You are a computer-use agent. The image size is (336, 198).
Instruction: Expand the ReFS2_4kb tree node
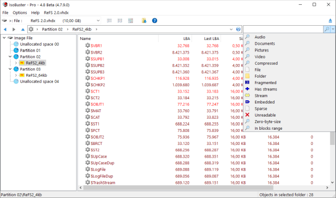[16, 63]
